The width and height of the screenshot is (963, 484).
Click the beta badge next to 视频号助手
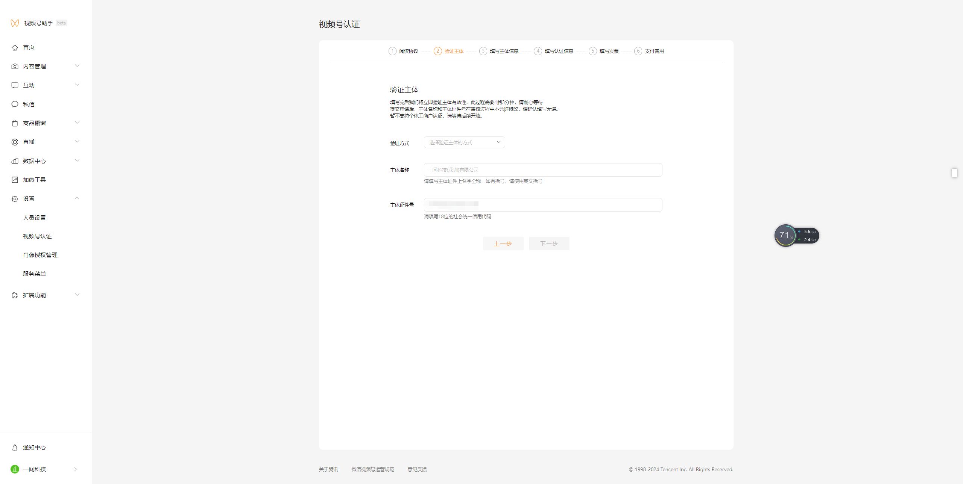[61, 23]
